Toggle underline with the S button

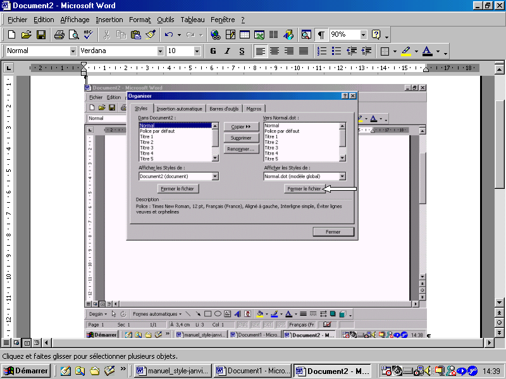242,51
